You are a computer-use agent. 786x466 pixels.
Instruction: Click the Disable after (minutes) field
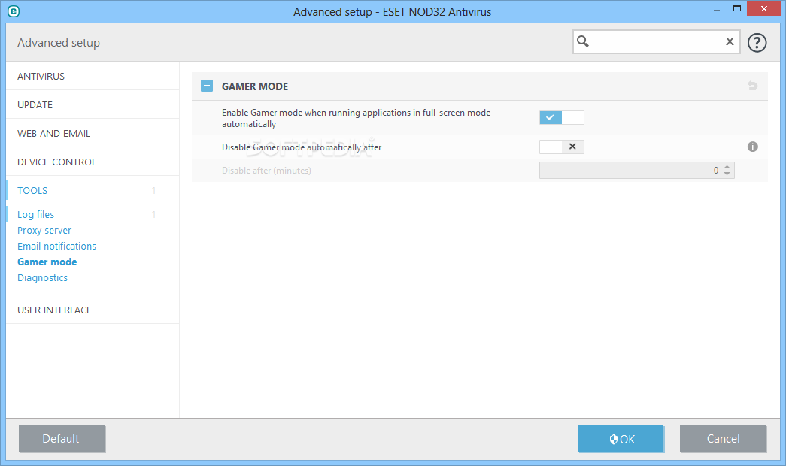click(x=636, y=171)
